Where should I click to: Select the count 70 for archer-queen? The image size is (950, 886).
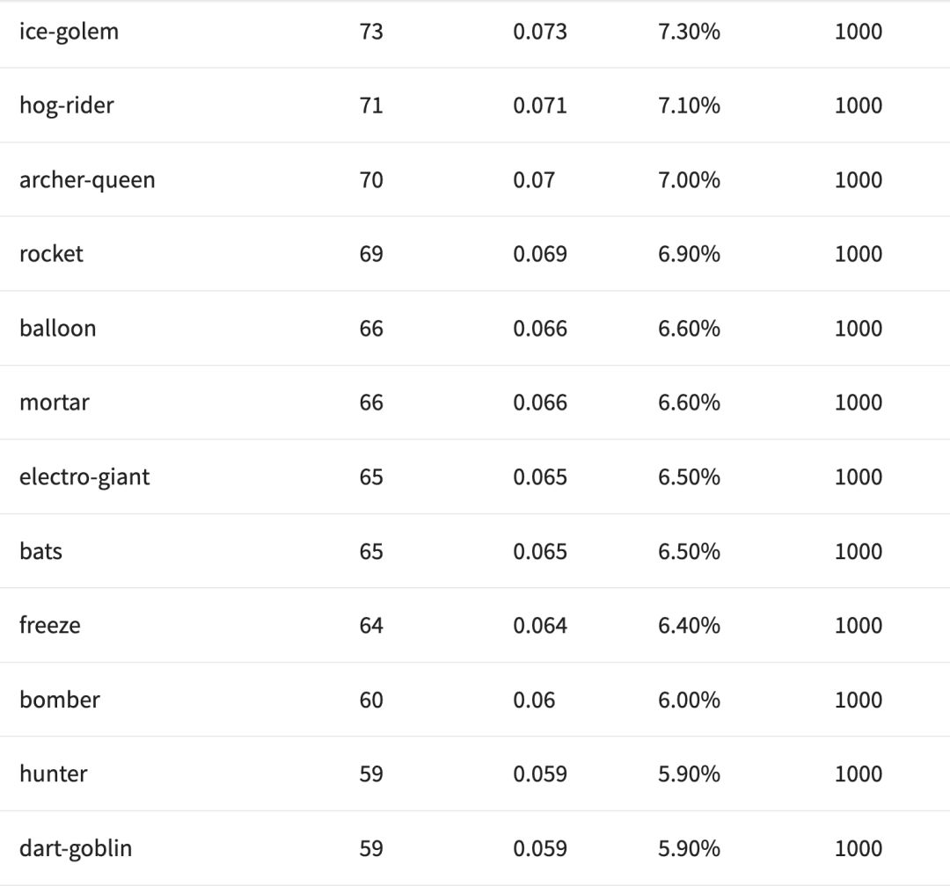pyautogui.click(x=371, y=179)
